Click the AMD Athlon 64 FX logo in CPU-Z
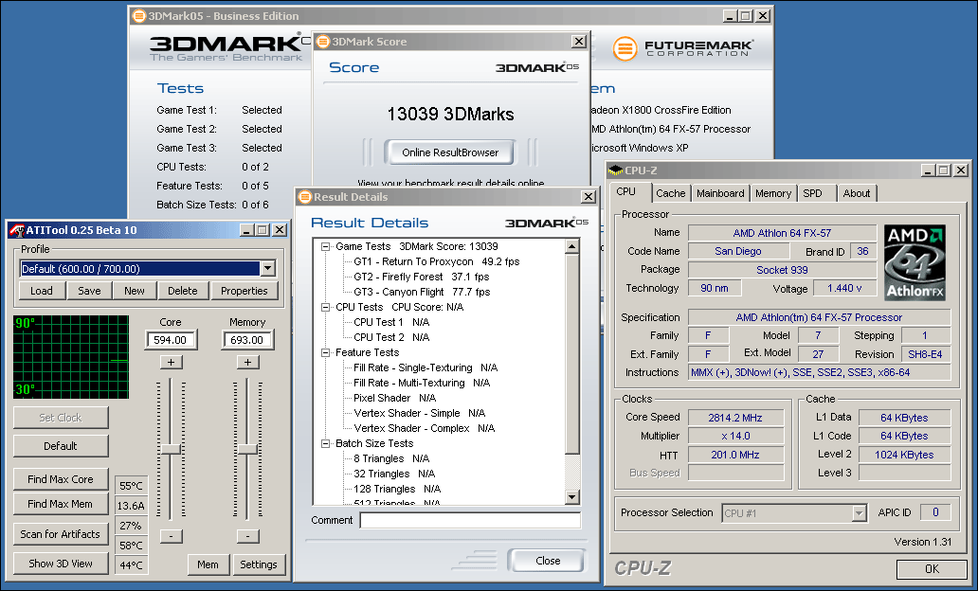Screen dimensions: 978x591 (x=915, y=262)
